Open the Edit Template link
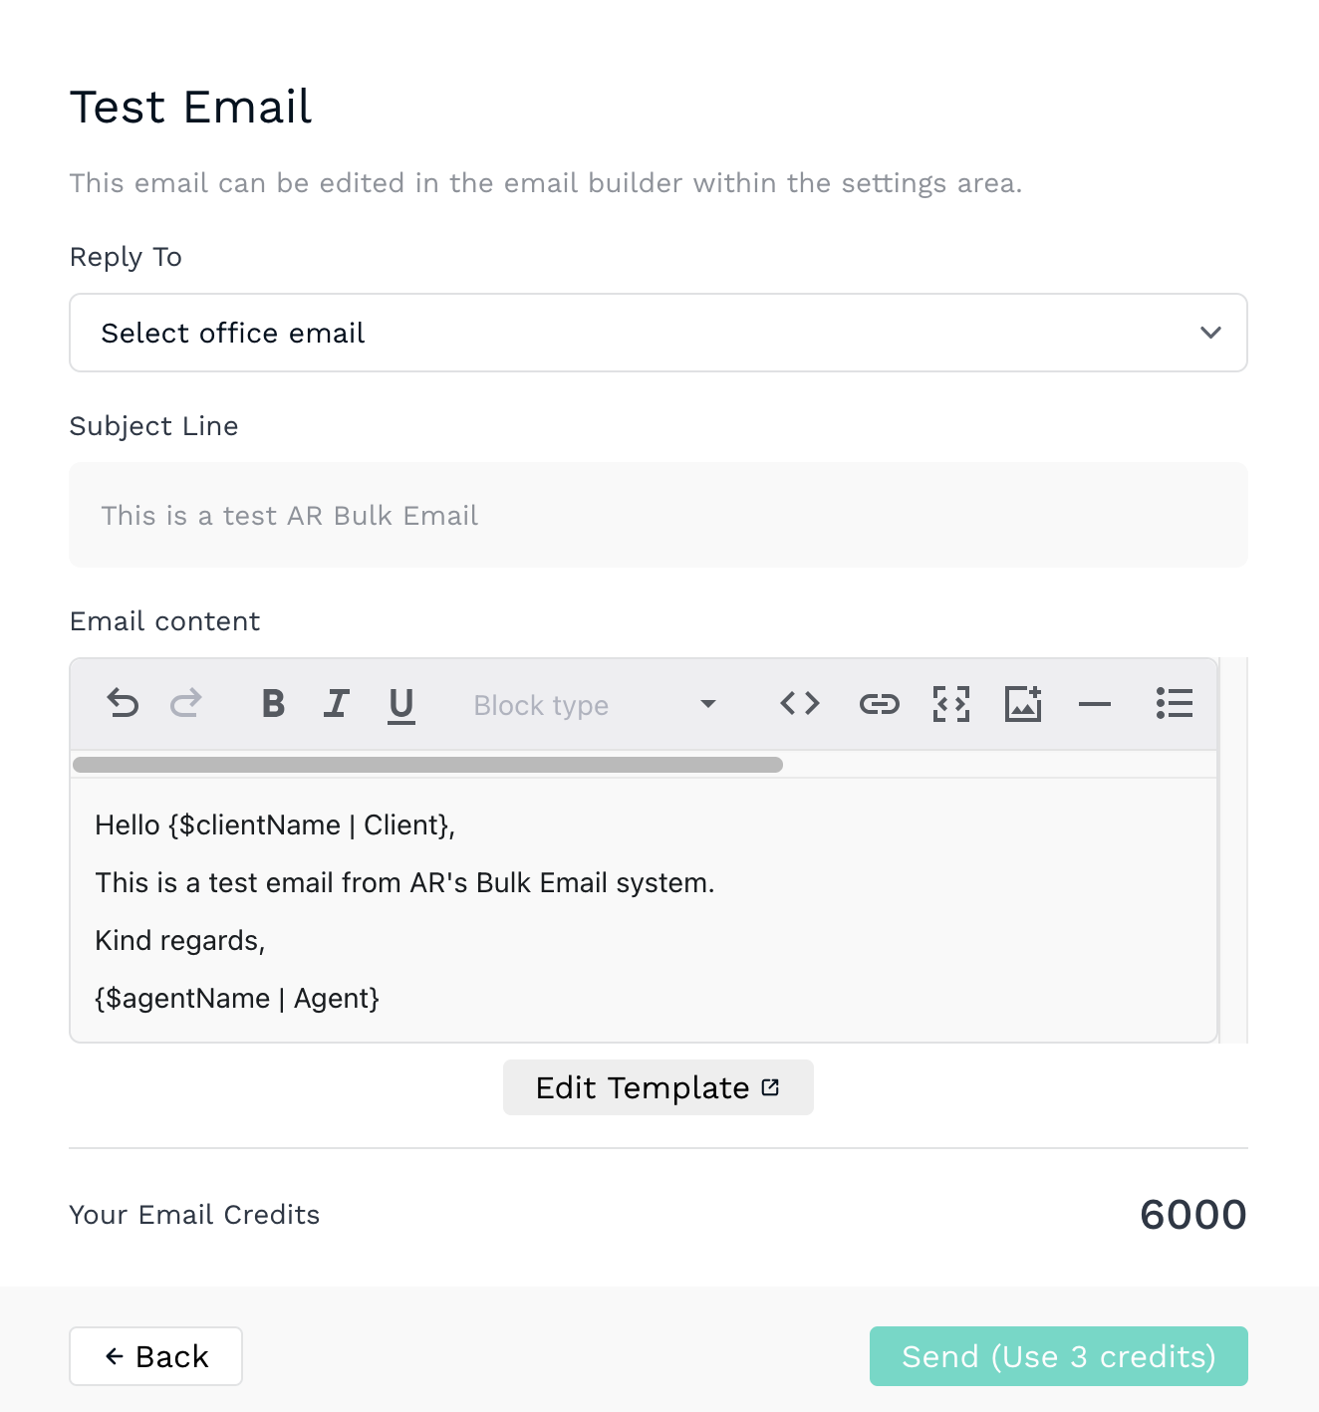 [x=659, y=1087]
